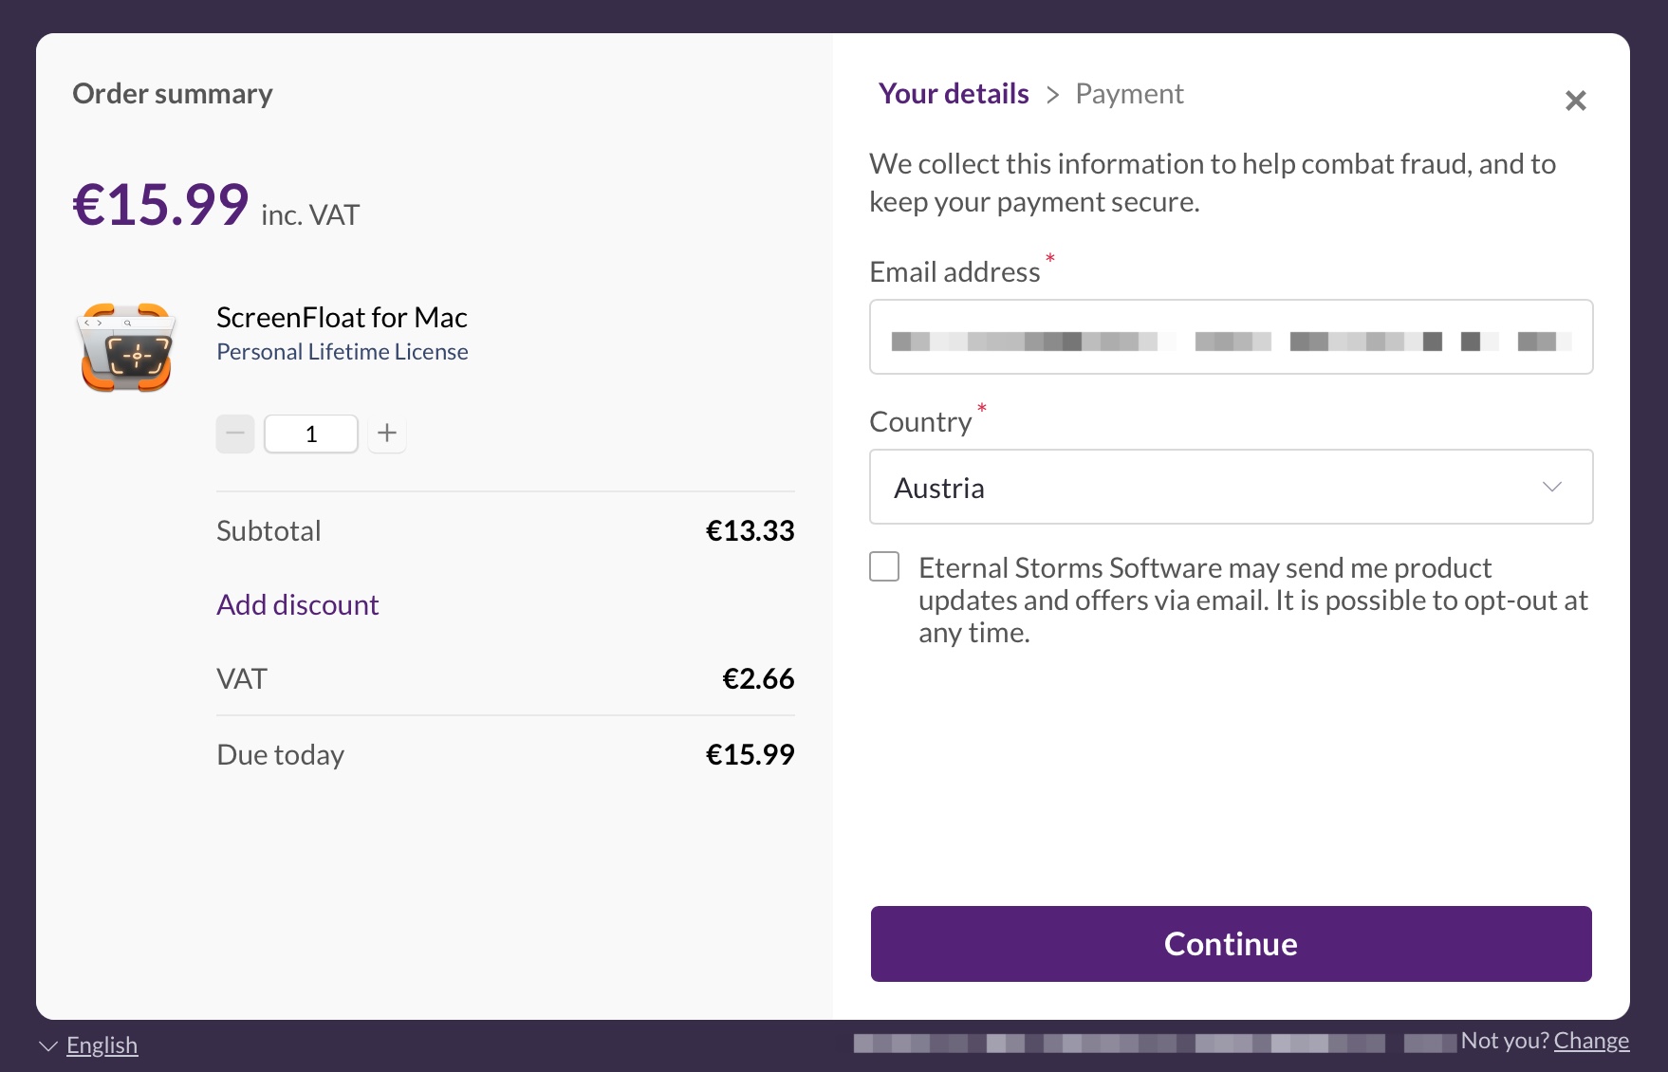1668x1072 pixels.
Task: Click the Personal Lifetime License text
Action: tap(343, 352)
